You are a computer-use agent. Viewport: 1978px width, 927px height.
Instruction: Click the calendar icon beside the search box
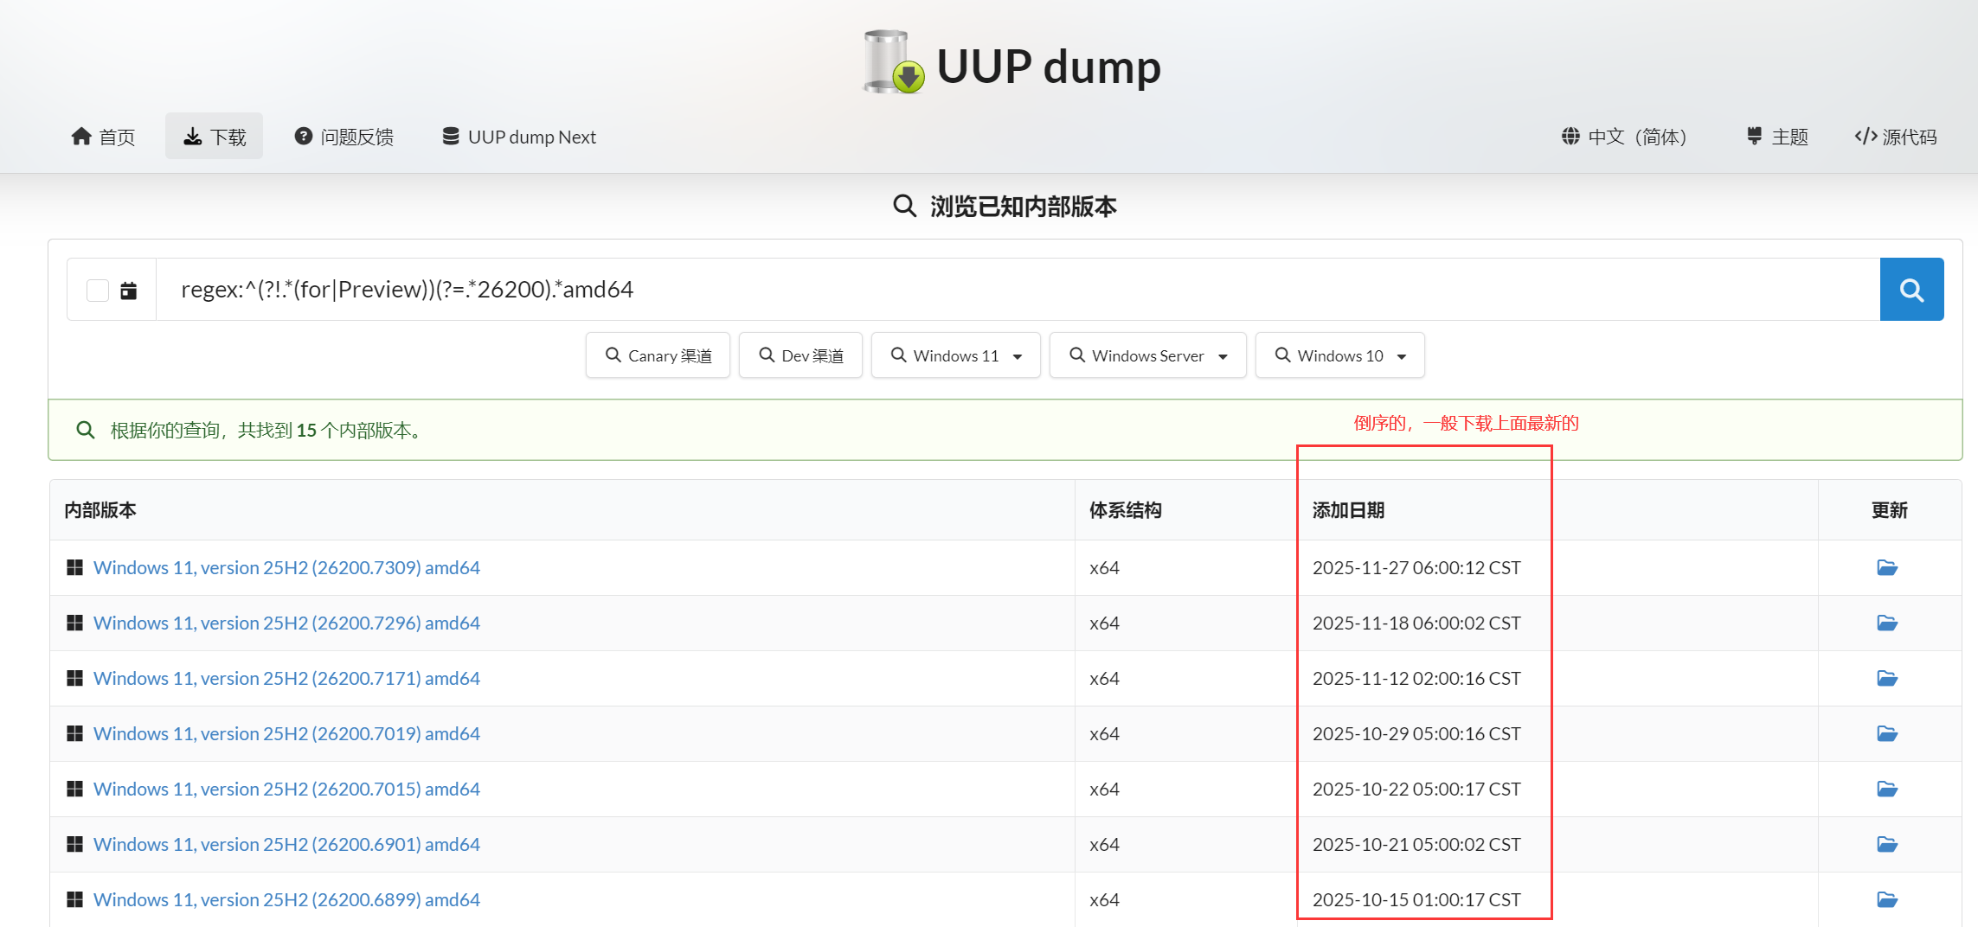128,291
